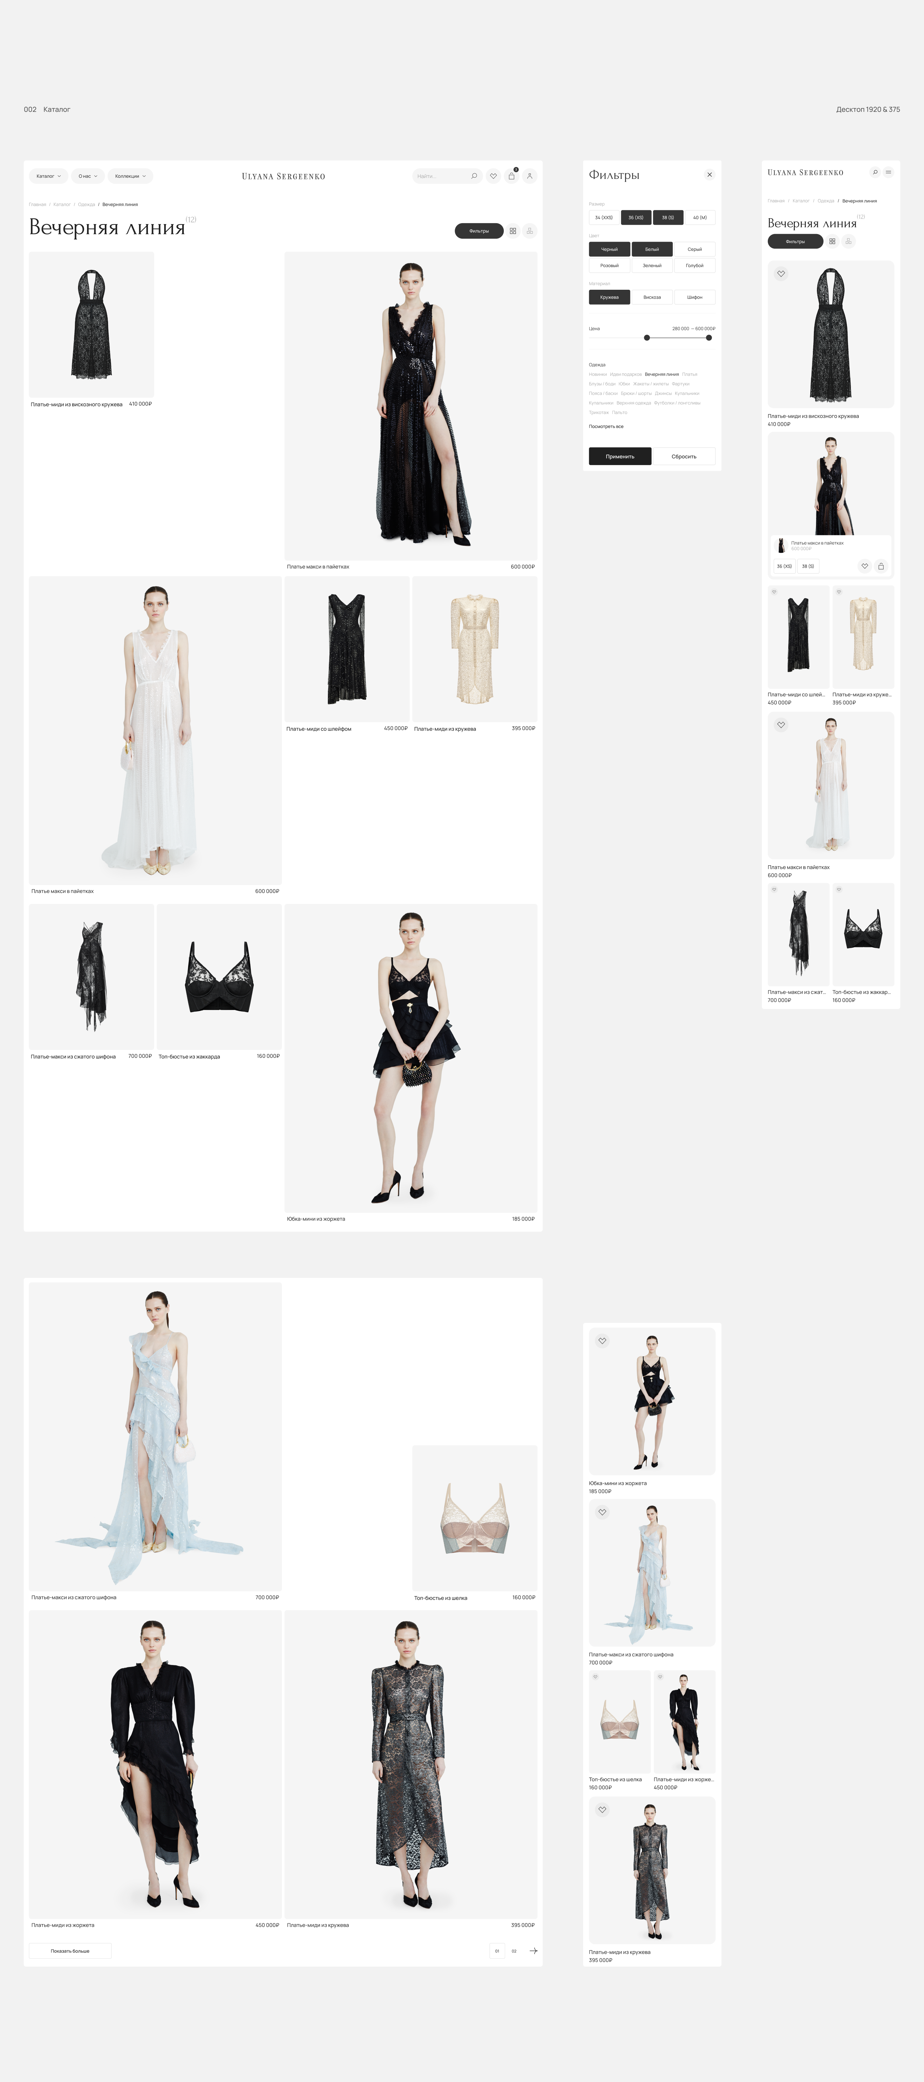The height and width of the screenshot is (2082, 924).
Task: Click search magnifier in the Найти field
Action: click(474, 176)
